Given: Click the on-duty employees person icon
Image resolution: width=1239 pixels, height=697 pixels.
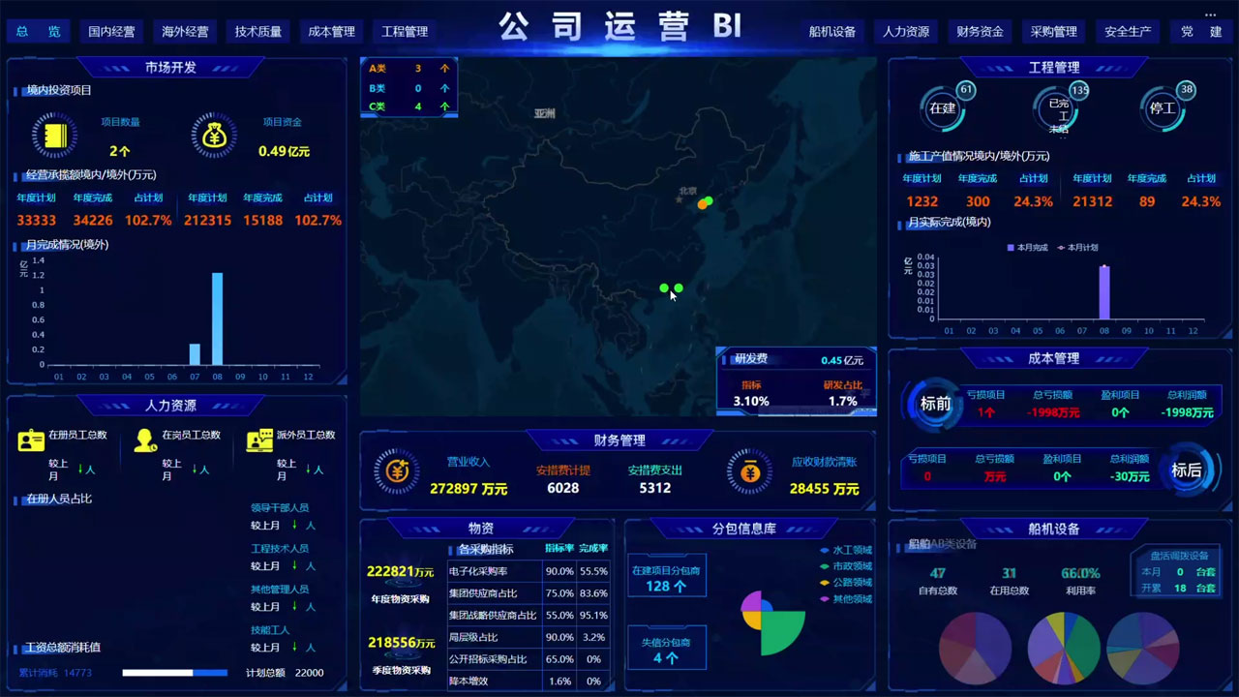Looking at the screenshot, I should (145, 440).
